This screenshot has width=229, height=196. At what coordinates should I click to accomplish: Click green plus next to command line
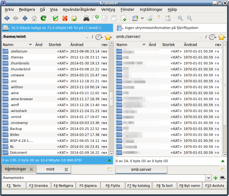pyautogui.click(x=216, y=178)
